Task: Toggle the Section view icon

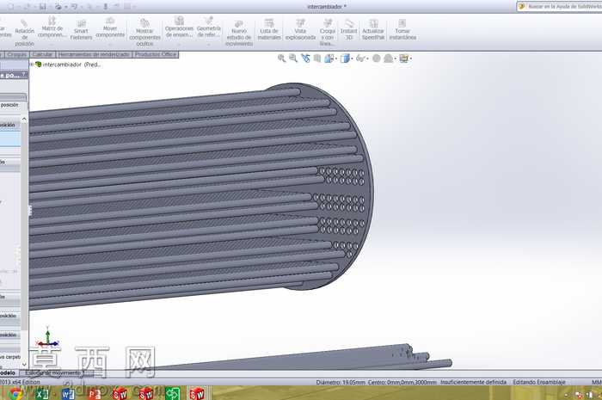Action: tap(317, 58)
